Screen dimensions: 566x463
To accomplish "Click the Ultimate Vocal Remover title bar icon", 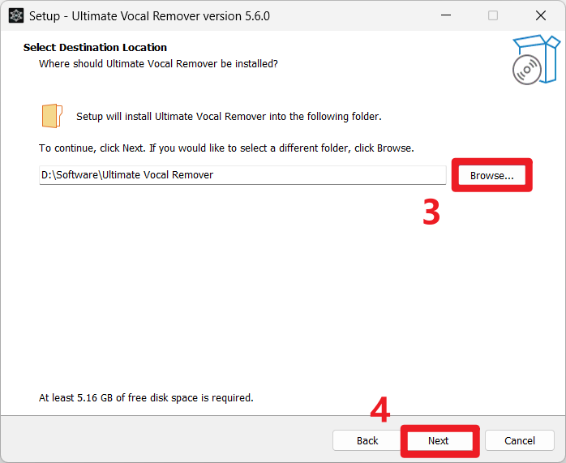I will 16,16.
